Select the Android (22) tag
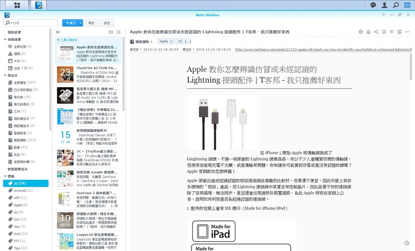 [x=21, y=190]
